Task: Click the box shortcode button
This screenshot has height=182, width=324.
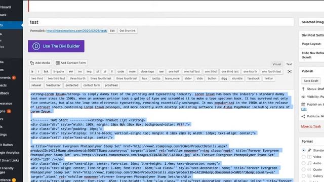Action: [x=144, y=79]
